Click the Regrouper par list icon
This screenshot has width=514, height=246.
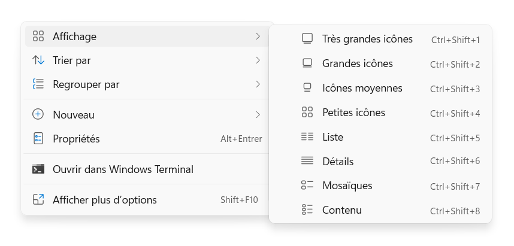point(38,84)
